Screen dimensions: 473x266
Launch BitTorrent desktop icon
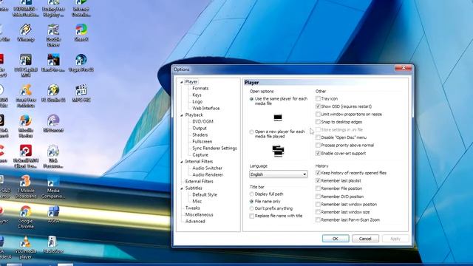tap(53, 123)
